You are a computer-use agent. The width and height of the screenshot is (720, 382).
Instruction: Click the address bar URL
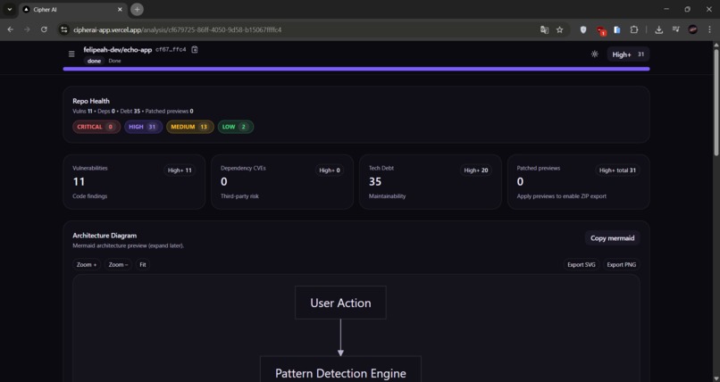[177, 29]
